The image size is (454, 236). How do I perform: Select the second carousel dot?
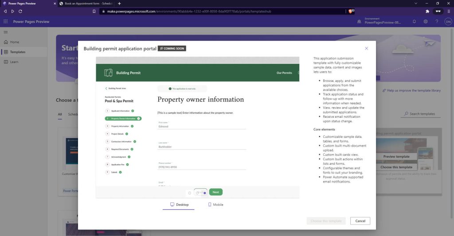(x=197, y=193)
